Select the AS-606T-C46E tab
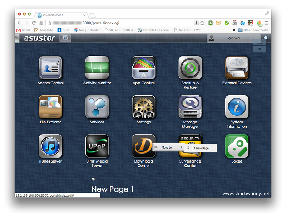This screenshot has width=286, height=218. click(x=61, y=15)
